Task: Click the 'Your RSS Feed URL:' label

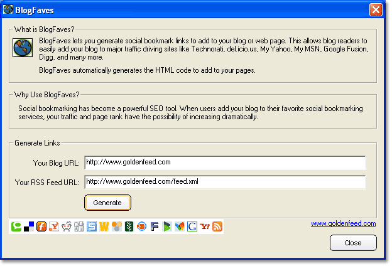Action: tap(47, 183)
